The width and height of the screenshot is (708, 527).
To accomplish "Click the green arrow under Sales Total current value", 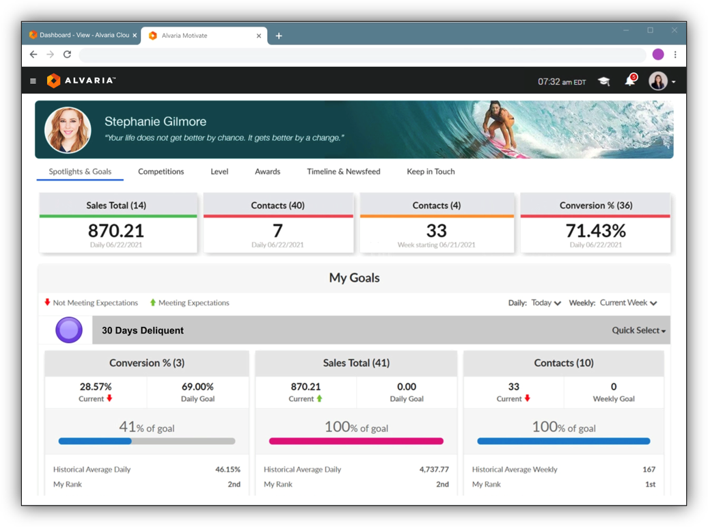I will pyautogui.click(x=320, y=398).
